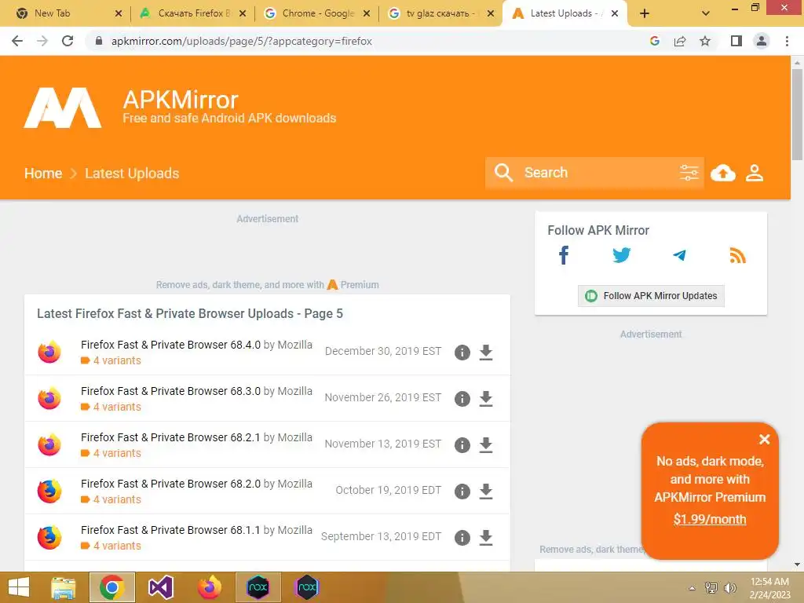Bookmark this page with star icon

(705, 41)
